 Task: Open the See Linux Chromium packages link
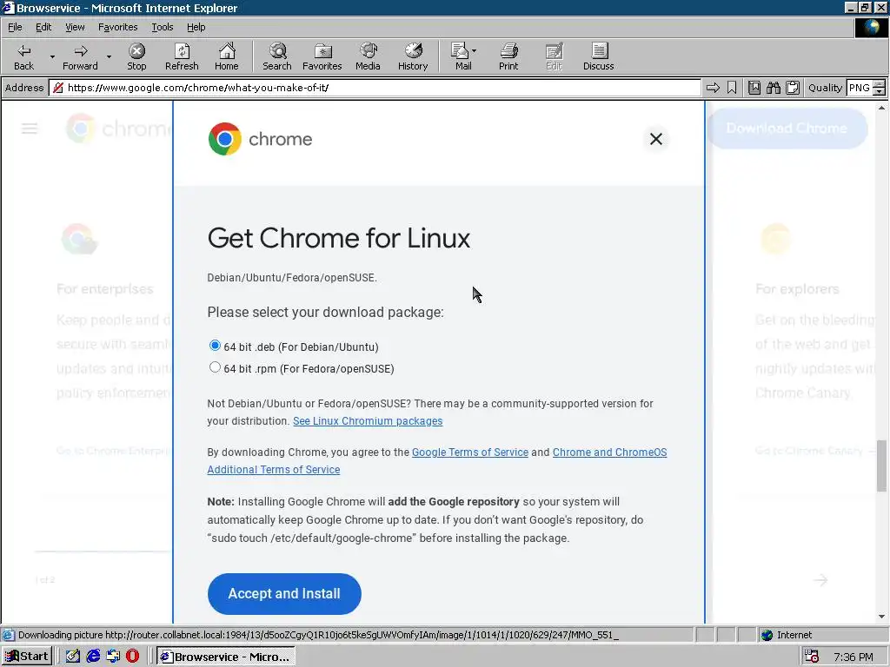(368, 421)
